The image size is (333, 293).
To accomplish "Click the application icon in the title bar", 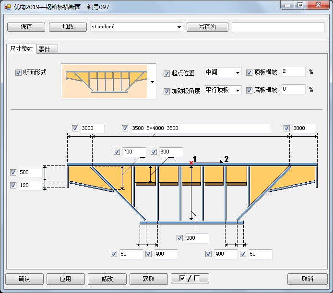I will pos(7,7).
